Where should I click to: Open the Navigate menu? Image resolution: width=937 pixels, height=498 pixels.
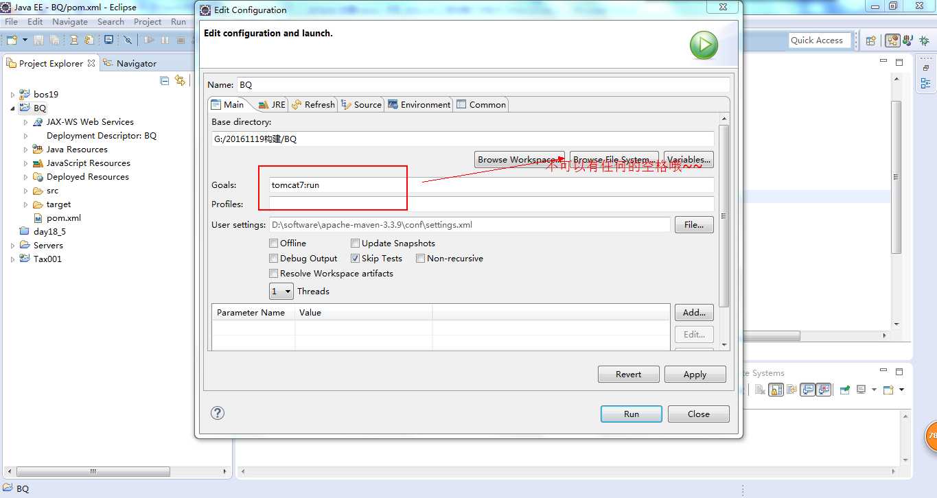click(x=70, y=21)
